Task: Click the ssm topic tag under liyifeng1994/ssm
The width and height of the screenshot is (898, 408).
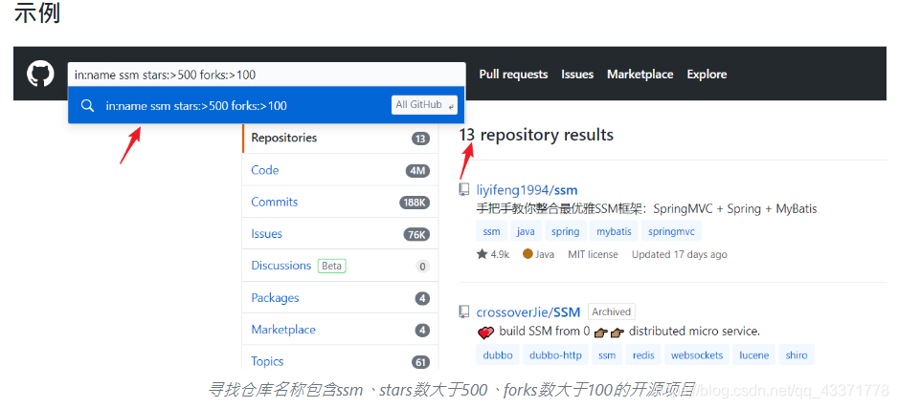Action: coord(491,231)
